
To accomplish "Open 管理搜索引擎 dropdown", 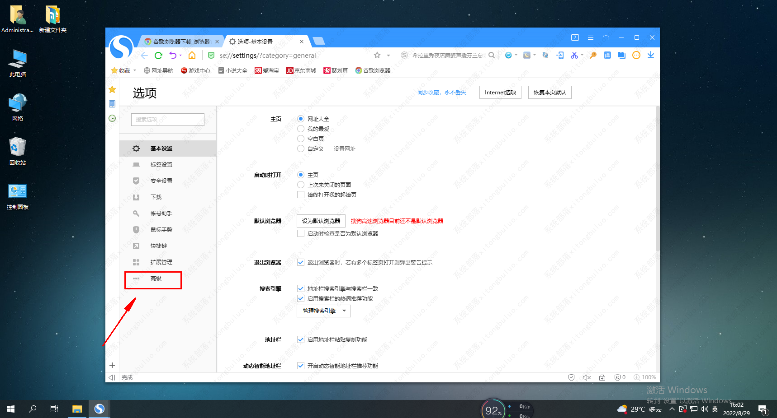I will click(x=324, y=311).
